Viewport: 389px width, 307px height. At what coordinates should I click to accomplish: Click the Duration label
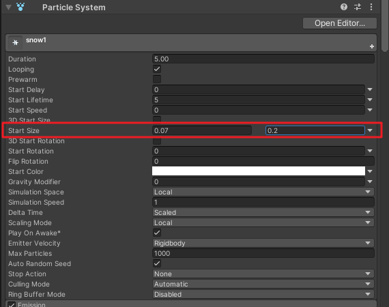(x=22, y=59)
